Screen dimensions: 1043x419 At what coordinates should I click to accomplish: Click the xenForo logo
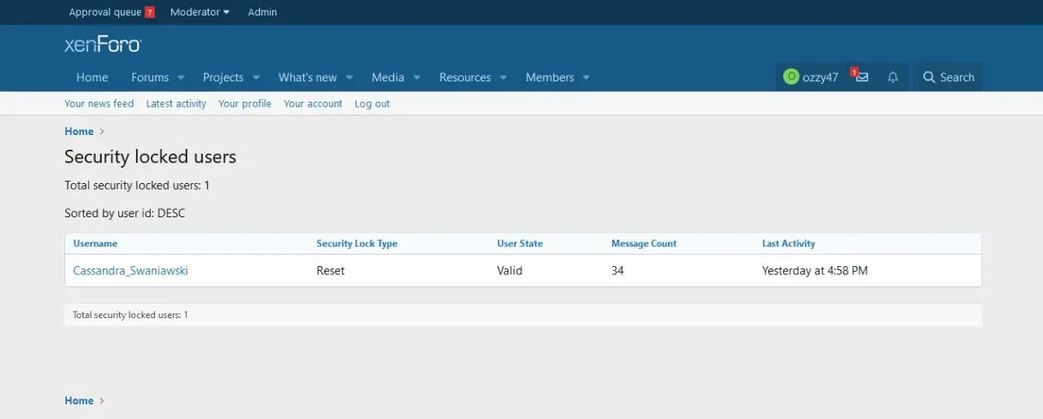103,45
